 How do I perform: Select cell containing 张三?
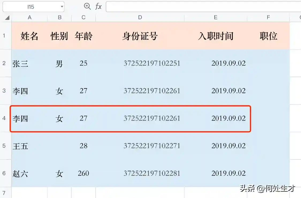tap(29, 63)
